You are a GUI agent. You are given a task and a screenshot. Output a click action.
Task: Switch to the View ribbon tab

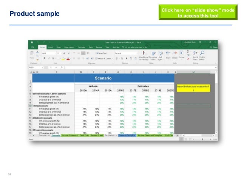tap(107, 47)
